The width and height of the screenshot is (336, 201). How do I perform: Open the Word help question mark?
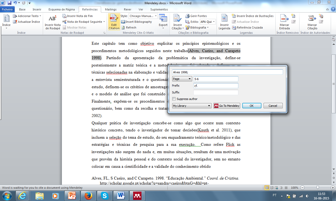pyautogui.click(x=333, y=9)
